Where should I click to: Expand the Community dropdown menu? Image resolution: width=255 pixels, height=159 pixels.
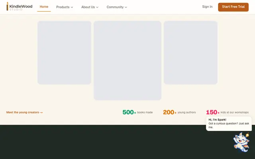117,7
